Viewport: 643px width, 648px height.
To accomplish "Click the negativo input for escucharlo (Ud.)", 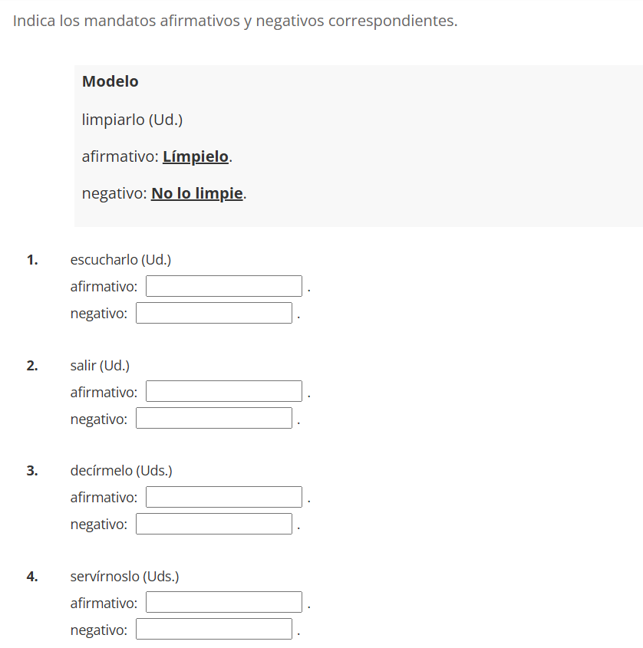I will pos(213,312).
